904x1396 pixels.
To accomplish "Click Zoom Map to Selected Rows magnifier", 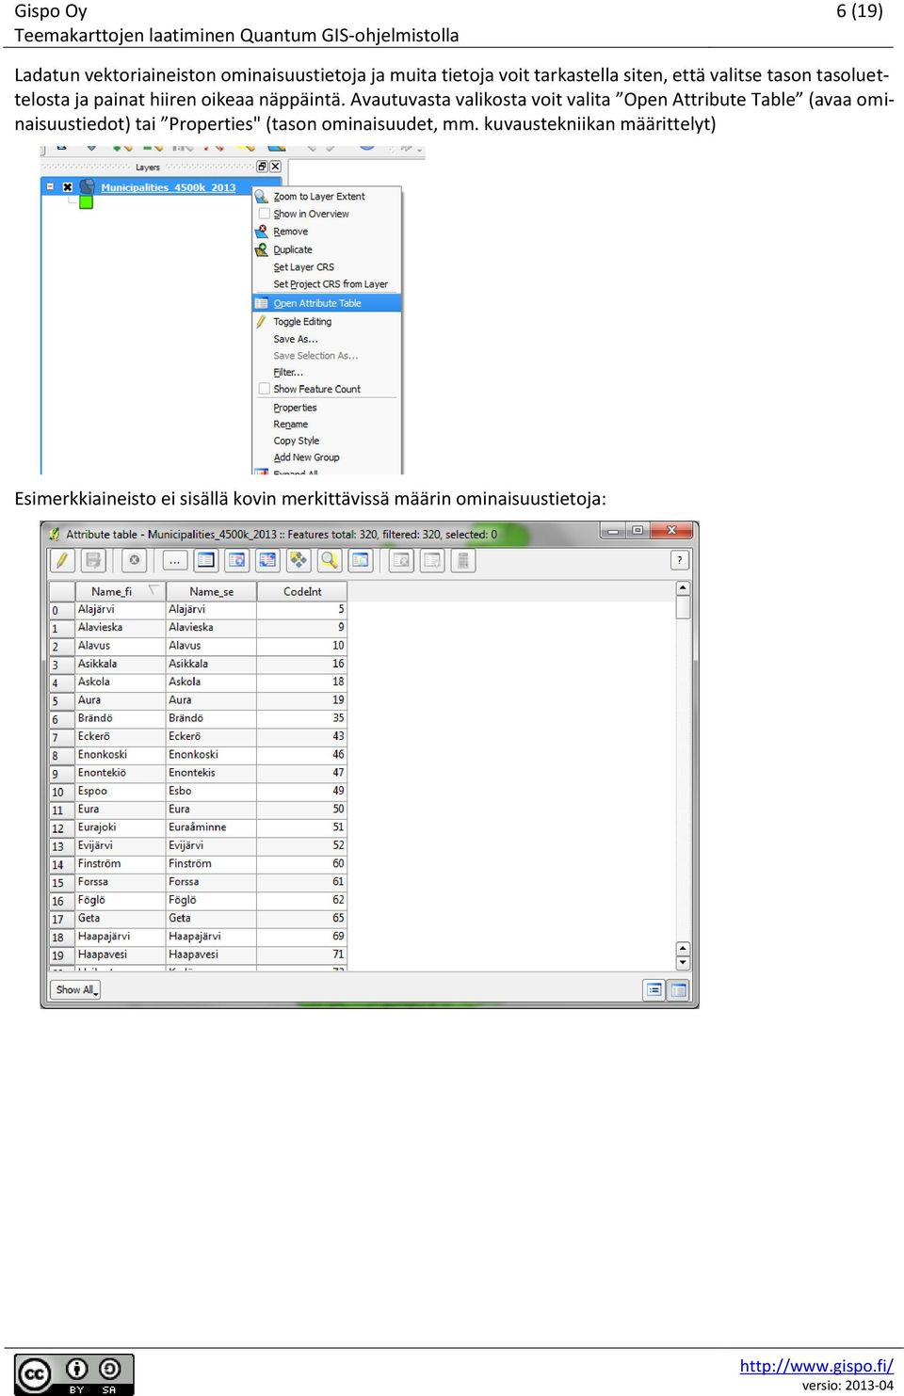I will (330, 560).
